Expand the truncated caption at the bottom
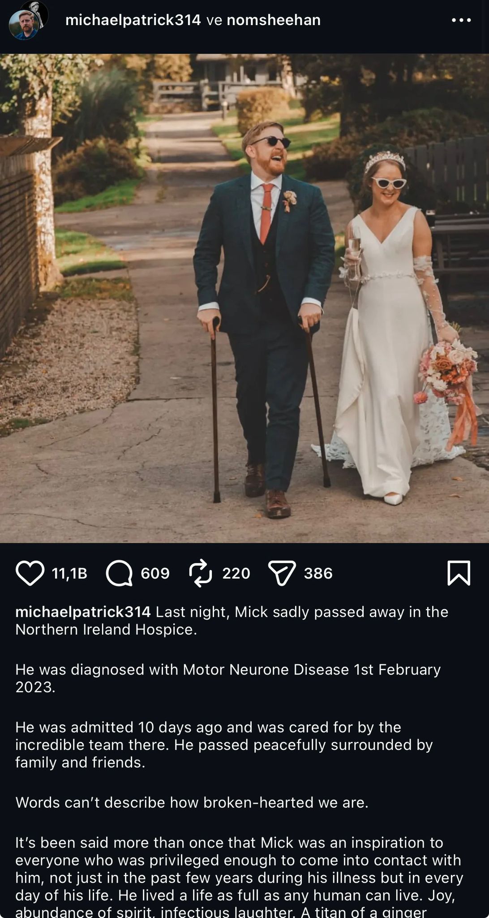This screenshot has width=489, height=918. [239, 878]
